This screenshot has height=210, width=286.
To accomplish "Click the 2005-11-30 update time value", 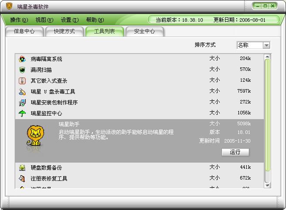I will [x=237, y=141].
